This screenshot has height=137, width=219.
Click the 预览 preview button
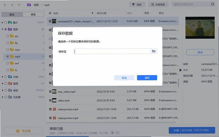click(x=200, y=52)
